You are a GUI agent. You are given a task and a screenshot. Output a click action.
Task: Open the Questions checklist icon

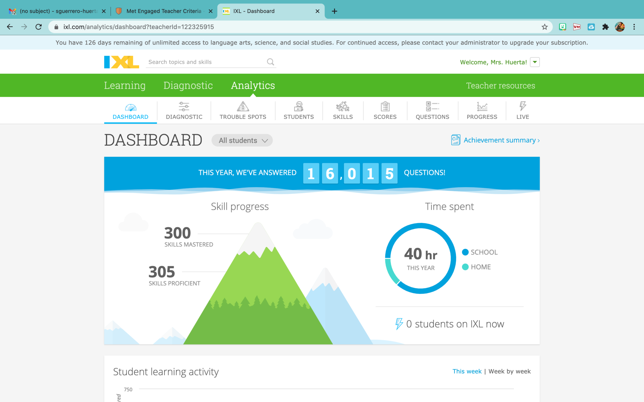tap(432, 107)
